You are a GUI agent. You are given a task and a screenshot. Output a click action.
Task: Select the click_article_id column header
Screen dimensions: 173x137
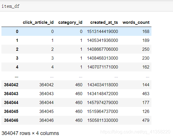coord(38,22)
